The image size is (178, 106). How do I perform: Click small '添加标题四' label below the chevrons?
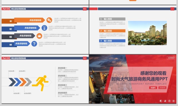[x=28, y=94]
